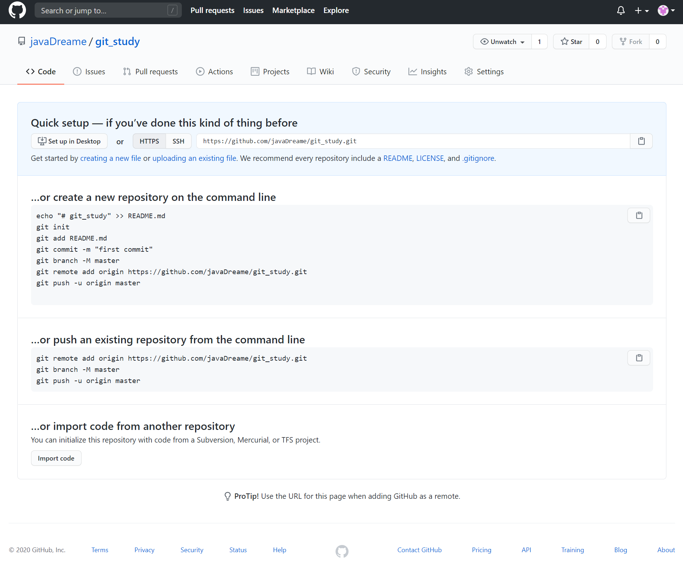Open the Pricing footer link

tap(482, 550)
